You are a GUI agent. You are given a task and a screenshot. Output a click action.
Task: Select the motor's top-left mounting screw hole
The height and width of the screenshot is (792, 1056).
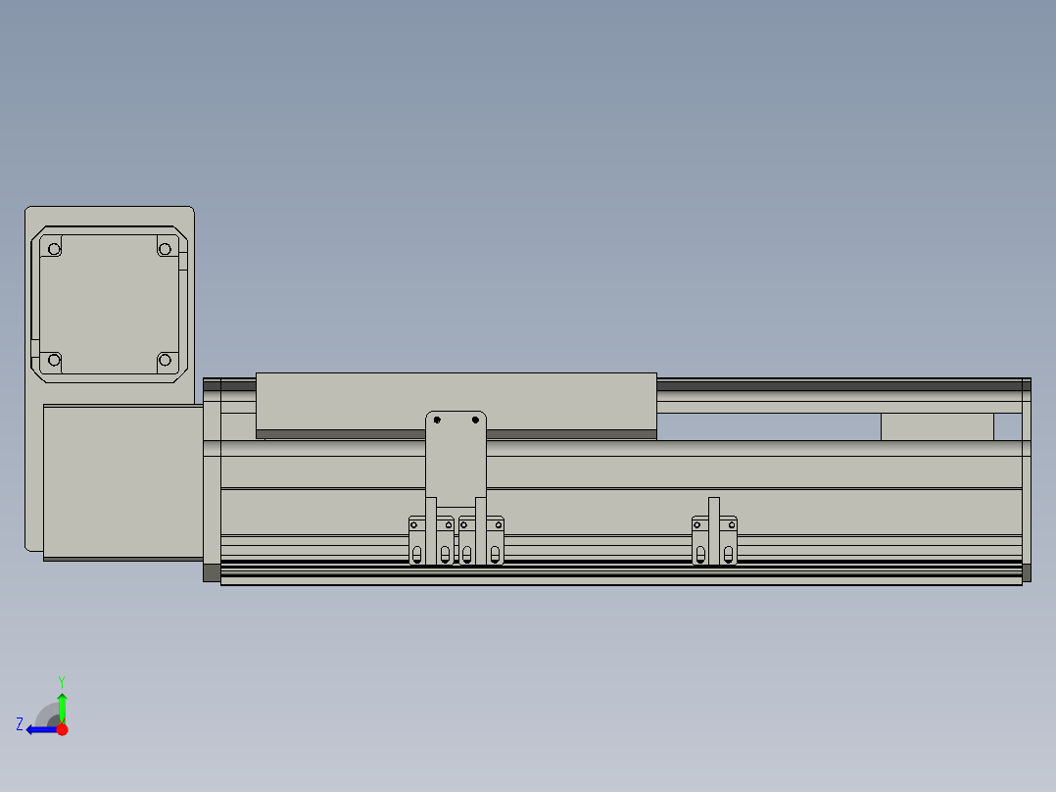[54, 249]
